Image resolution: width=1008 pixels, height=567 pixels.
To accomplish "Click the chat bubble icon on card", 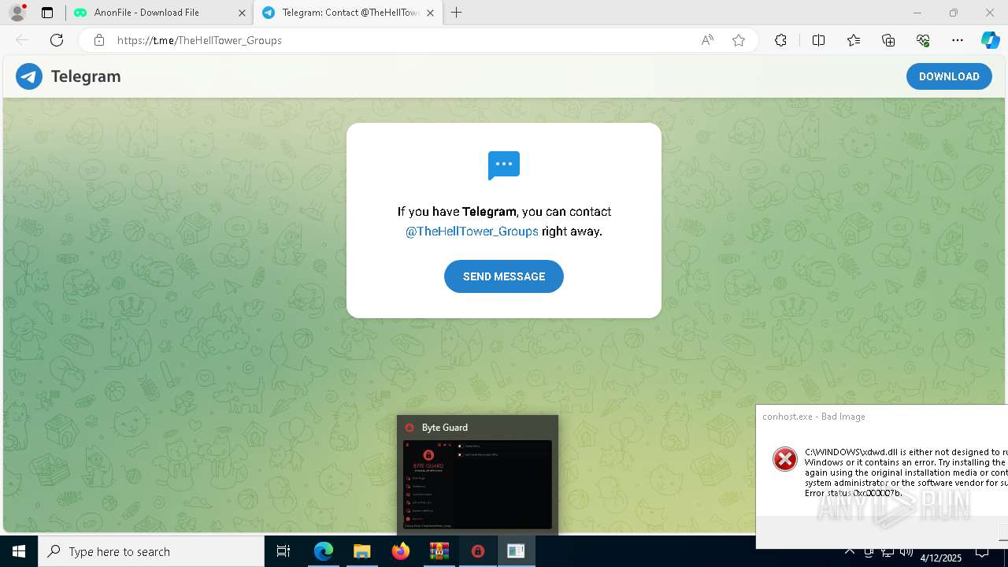I will pyautogui.click(x=504, y=165).
